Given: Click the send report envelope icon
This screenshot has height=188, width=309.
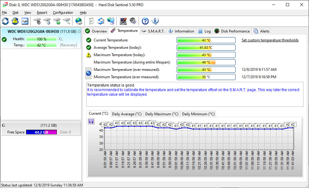Looking at the screenshot, I should pos(101,21).
